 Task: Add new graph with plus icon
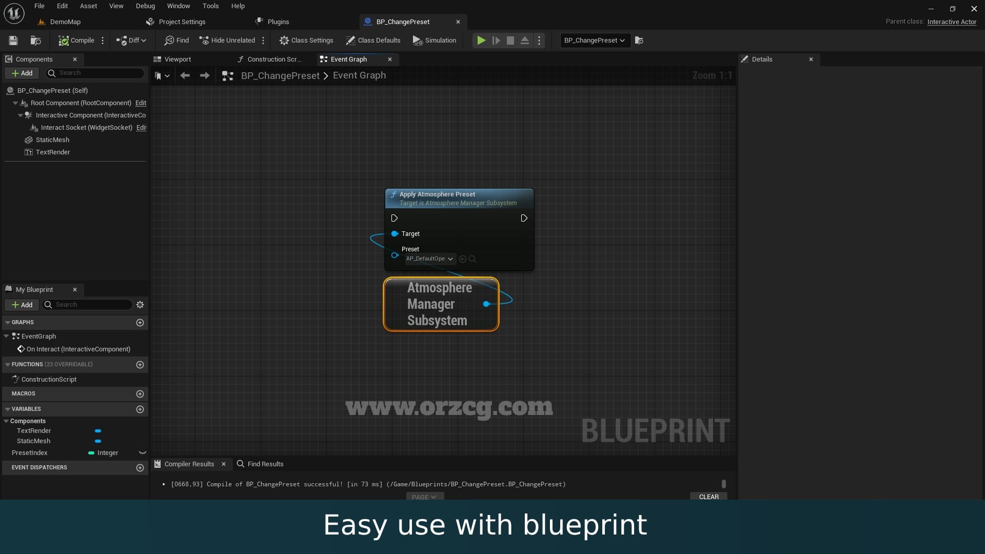click(140, 323)
